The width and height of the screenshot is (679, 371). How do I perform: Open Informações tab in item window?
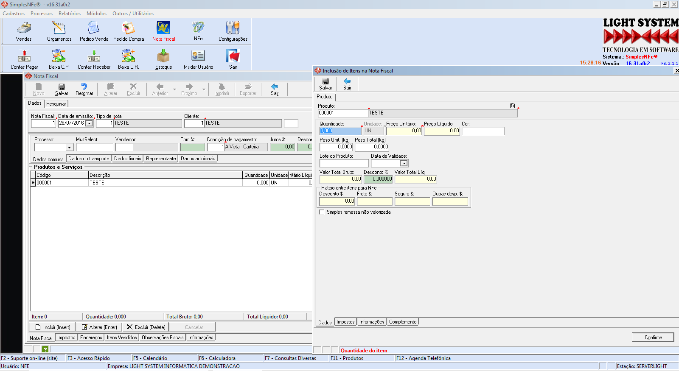(x=372, y=322)
